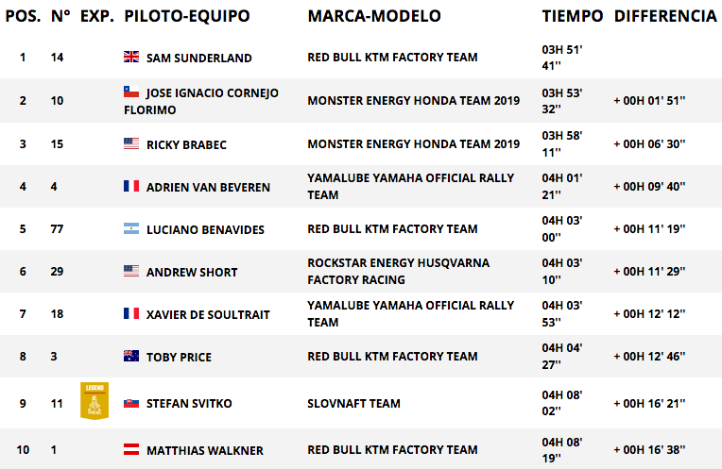Image resolution: width=722 pixels, height=469 pixels.
Task: Click the Argentine flag beside Luciano Benavides
Action: [x=131, y=228]
